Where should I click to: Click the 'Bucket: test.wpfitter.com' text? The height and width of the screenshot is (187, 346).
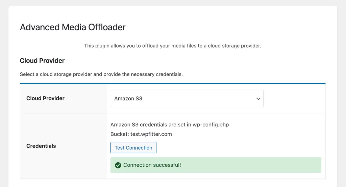click(141, 134)
